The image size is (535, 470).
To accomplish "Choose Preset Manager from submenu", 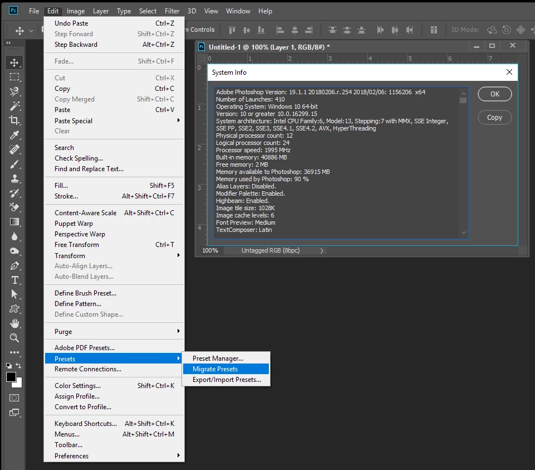I will tap(226, 358).
